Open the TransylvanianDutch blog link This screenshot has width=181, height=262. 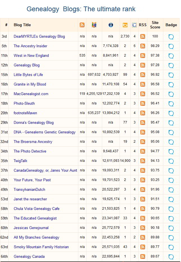(29, 189)
